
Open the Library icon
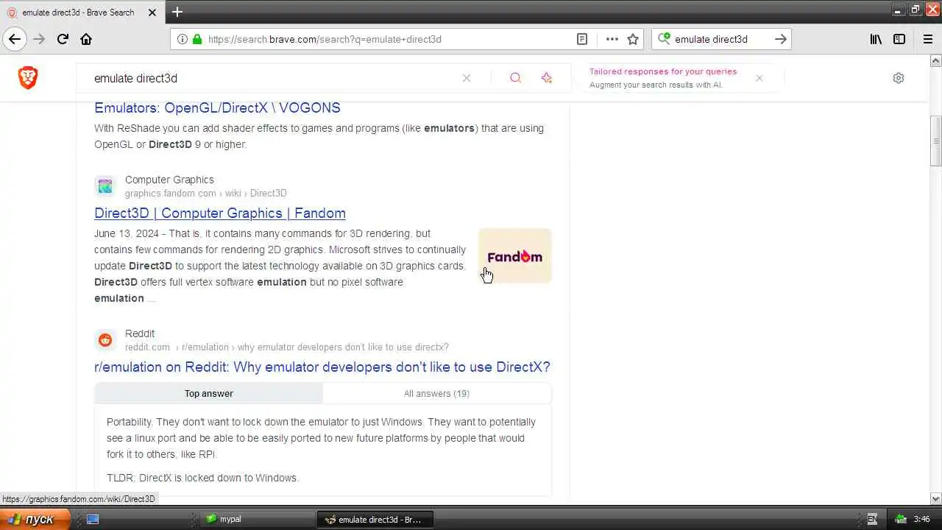(876, 39)
